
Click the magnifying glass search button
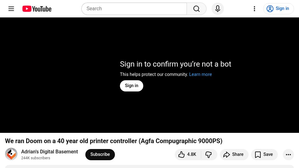(197, 9)
